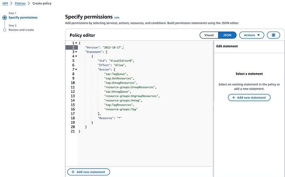Collapse the statement object on line 4
The width and height of the screenshot is (285, 177).
[76, 56]
